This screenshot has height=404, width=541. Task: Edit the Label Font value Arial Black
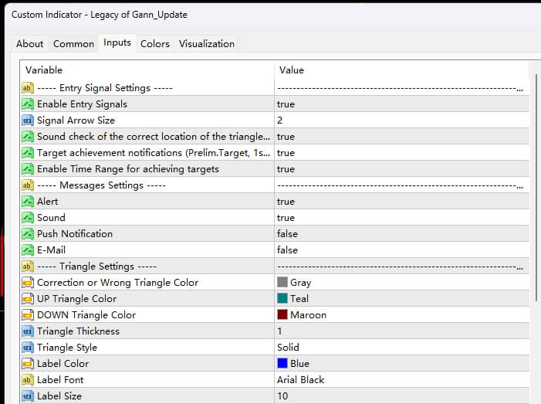coord(401,380)
